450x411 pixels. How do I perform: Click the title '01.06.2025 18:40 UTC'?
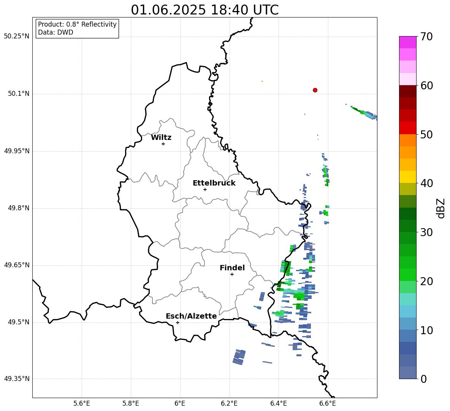204,10
